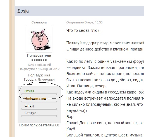Click the Статус progress bar
Screen dimensions: 144x137
coord(39,116)
